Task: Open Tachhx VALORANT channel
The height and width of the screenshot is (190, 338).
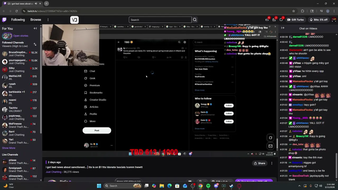Action: point(20,110)
